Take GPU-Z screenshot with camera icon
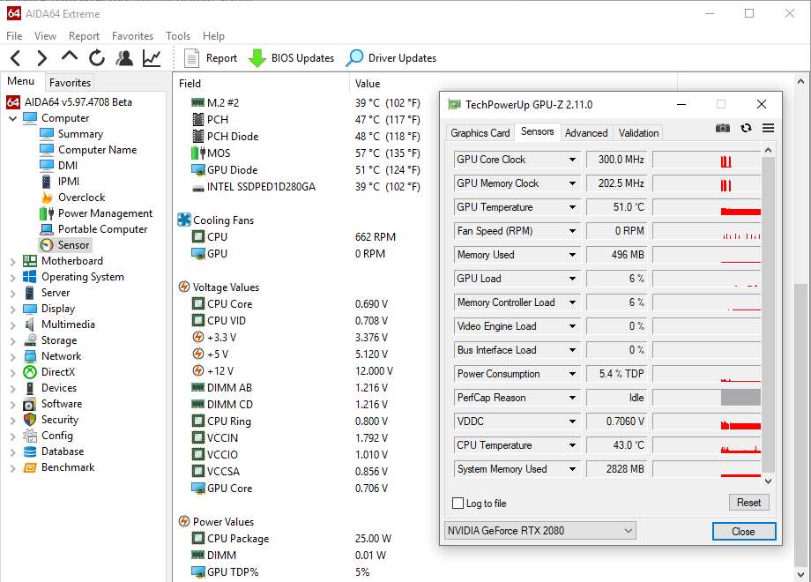Image resolution: width=811 pixels, height=582 pixels. pyautogui.click(x=723, y=128)
